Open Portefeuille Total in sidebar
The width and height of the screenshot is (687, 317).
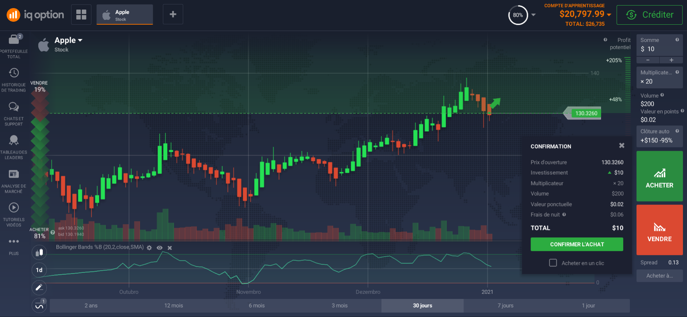coord(14,46)
